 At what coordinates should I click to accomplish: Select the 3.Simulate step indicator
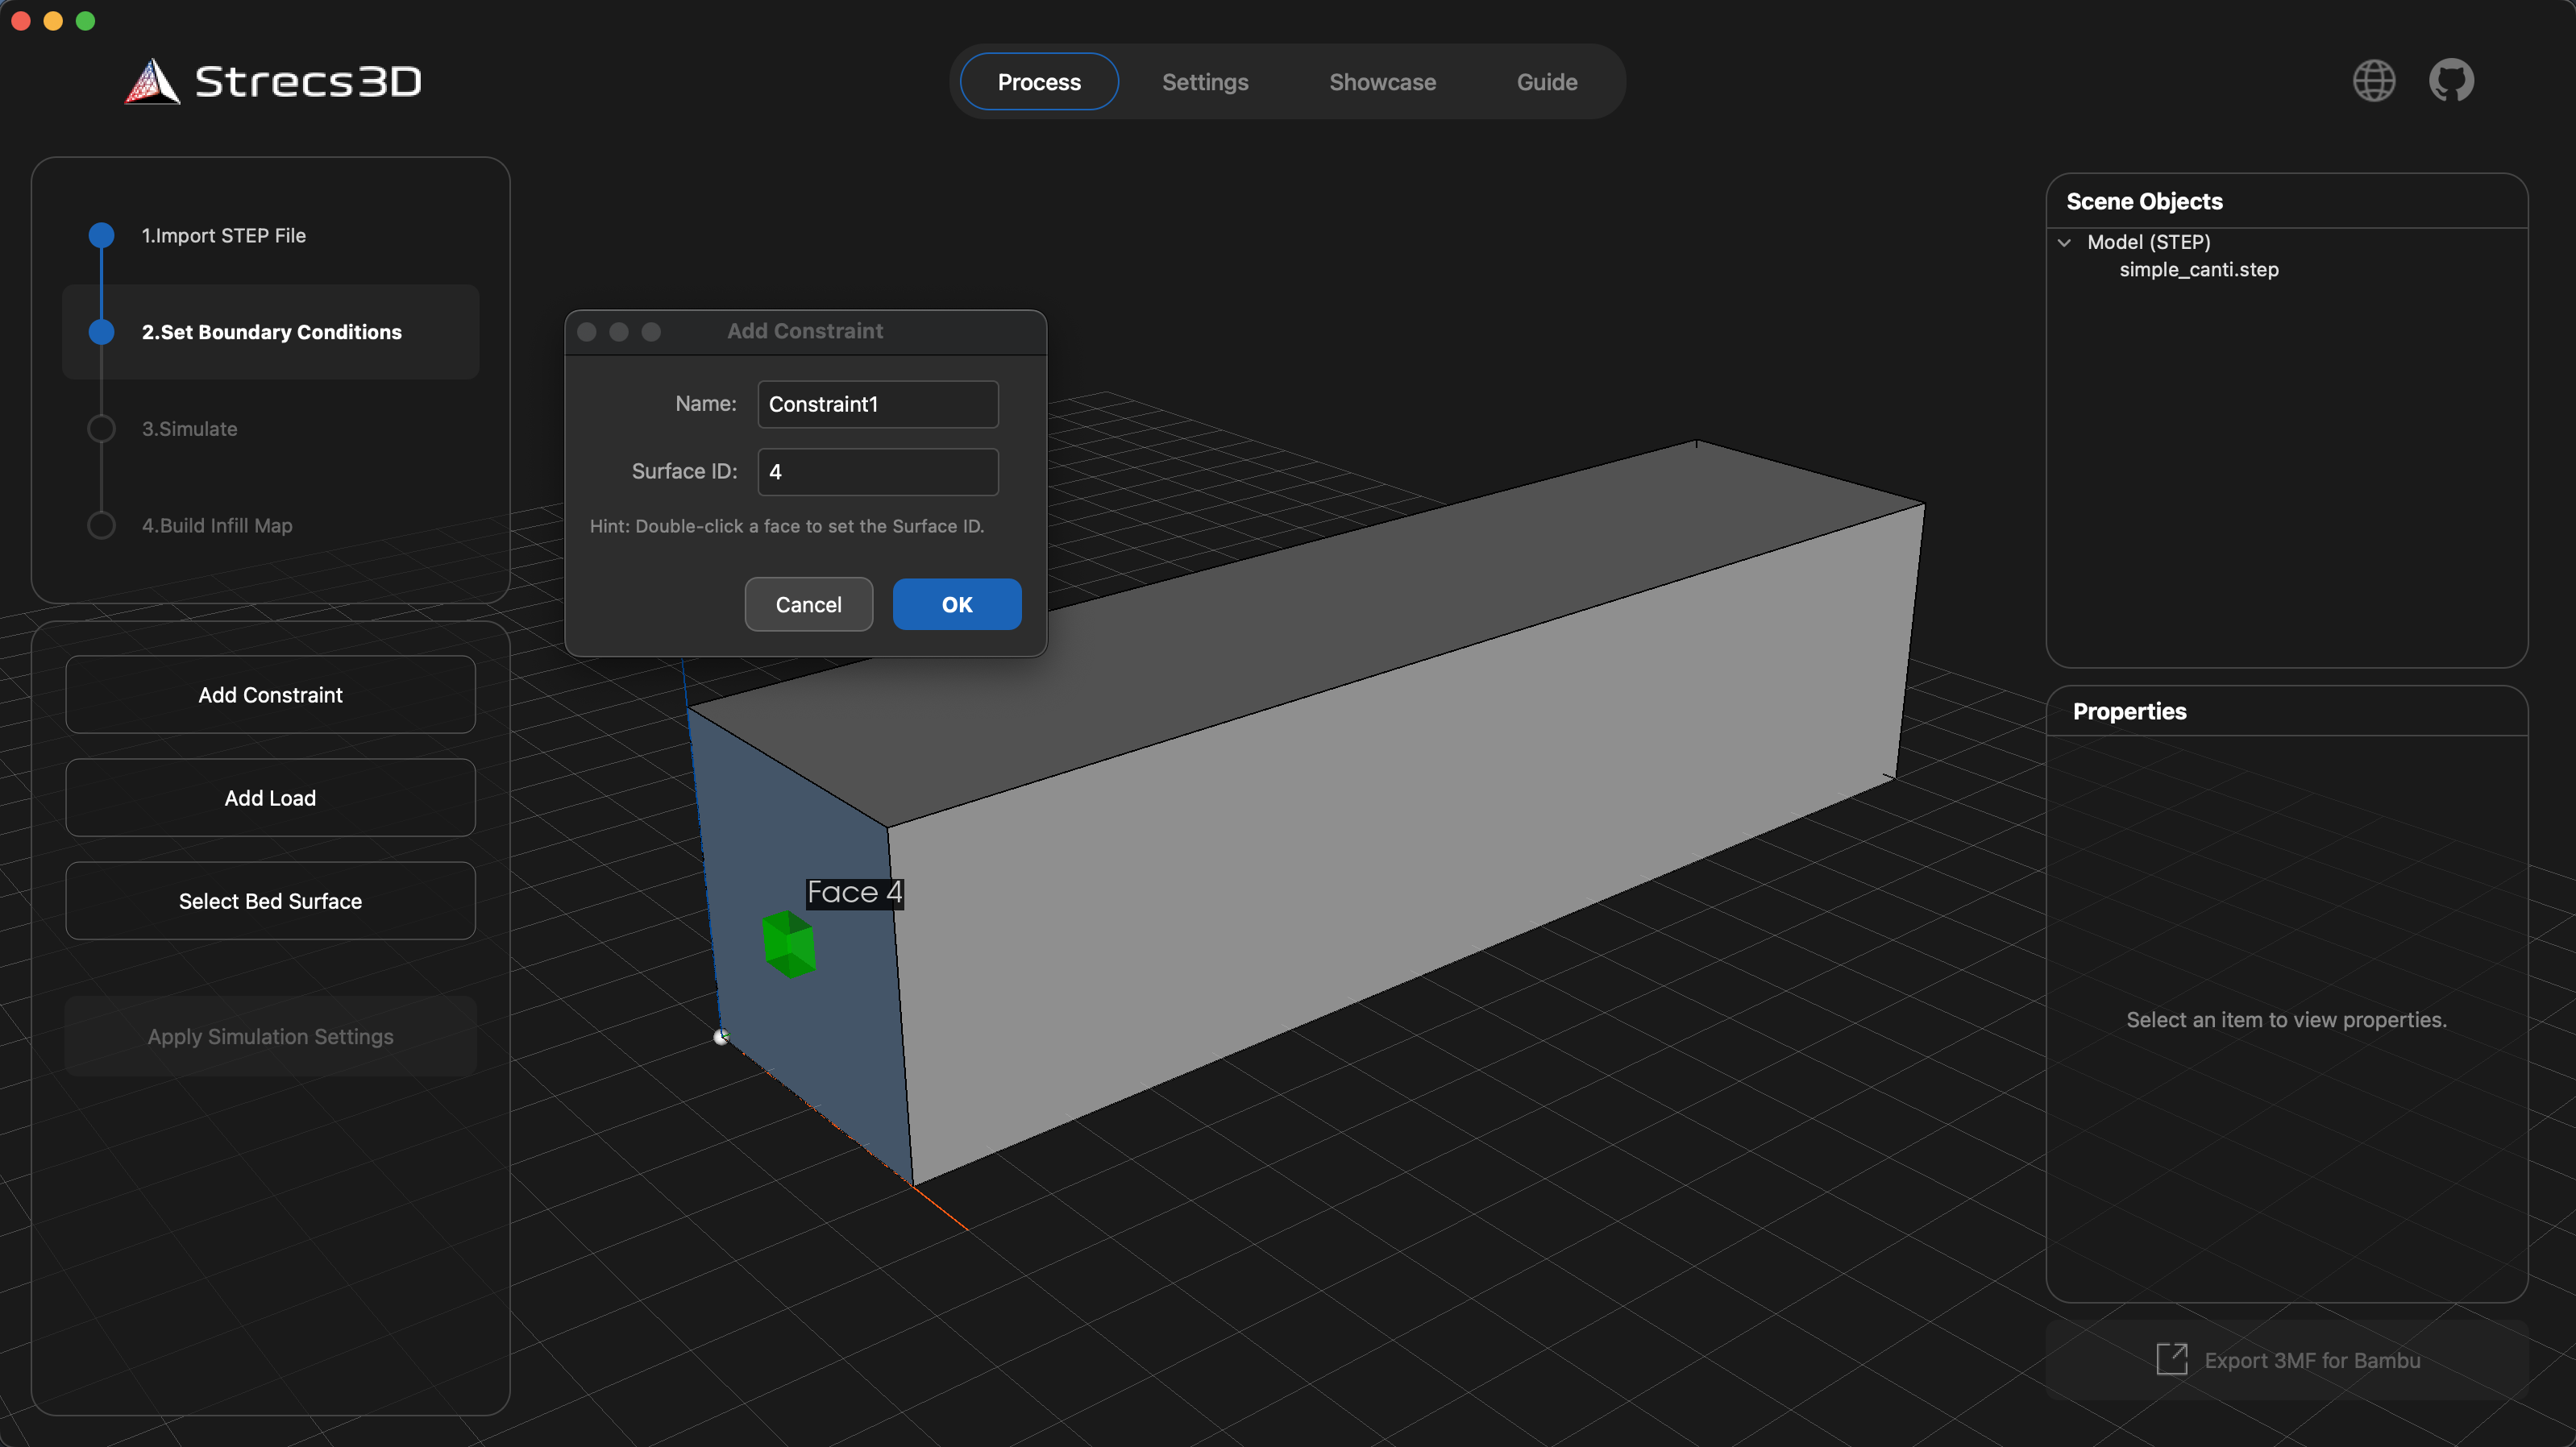(101, 428)
